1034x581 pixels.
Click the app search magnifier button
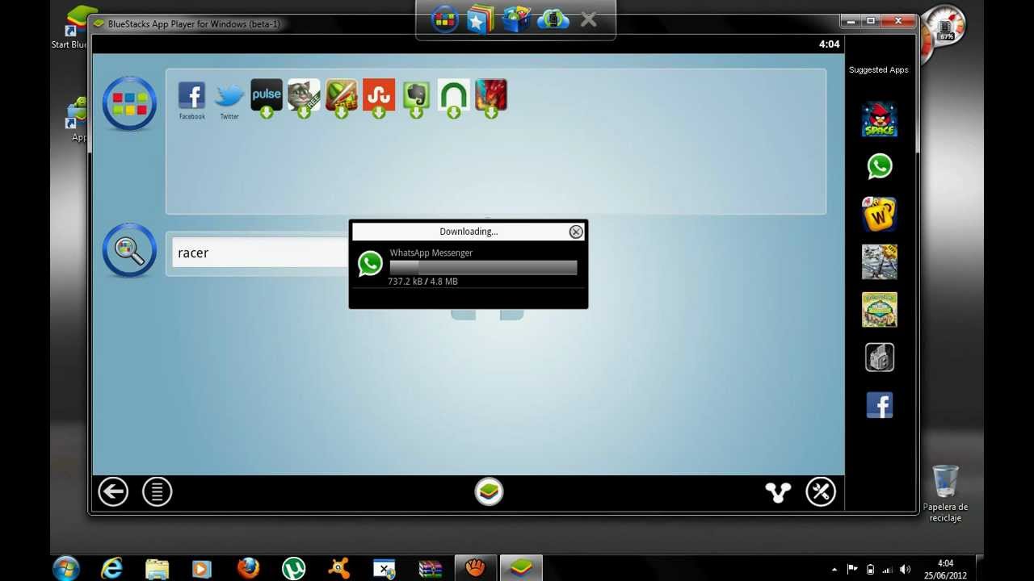[129, 250]
